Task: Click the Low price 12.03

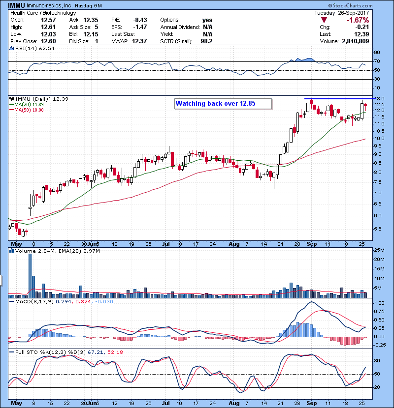Action: coord(48,34)
